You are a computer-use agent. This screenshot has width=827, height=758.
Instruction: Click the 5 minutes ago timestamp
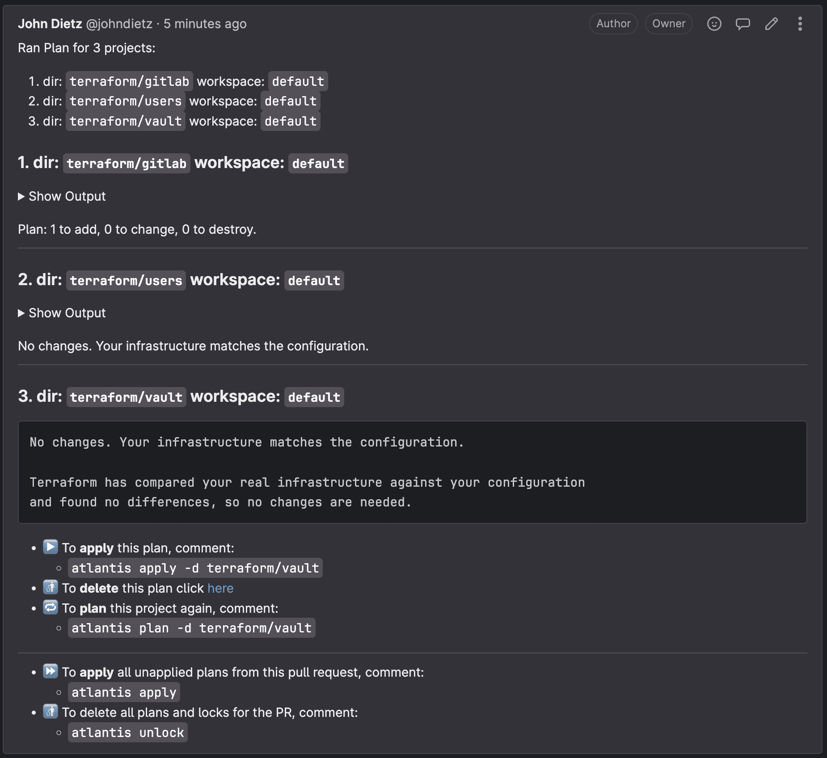coord(205,24)
